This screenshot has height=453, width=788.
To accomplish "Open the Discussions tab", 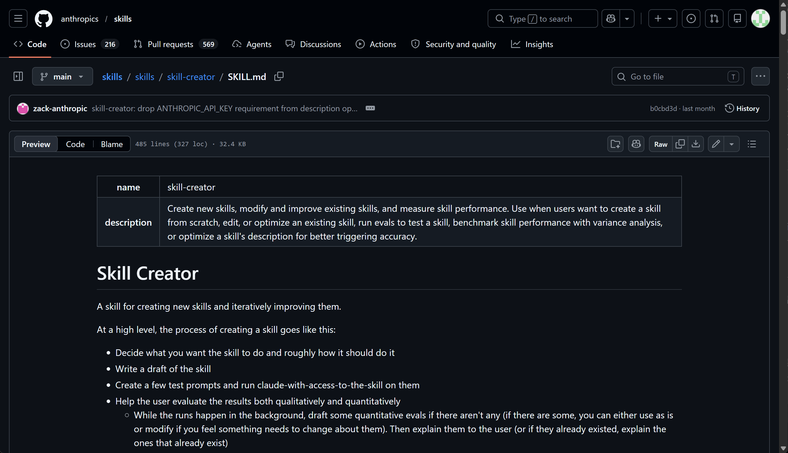I will tap(313, 44).
